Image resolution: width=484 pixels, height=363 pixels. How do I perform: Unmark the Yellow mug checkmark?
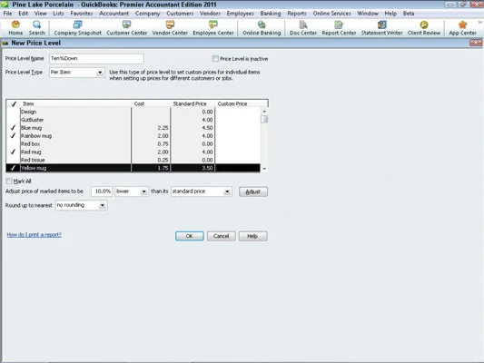click(13, 168)
